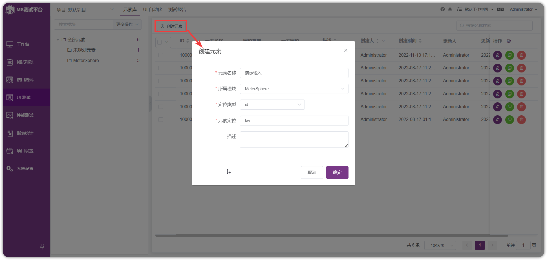Open the notification bell

450,9
